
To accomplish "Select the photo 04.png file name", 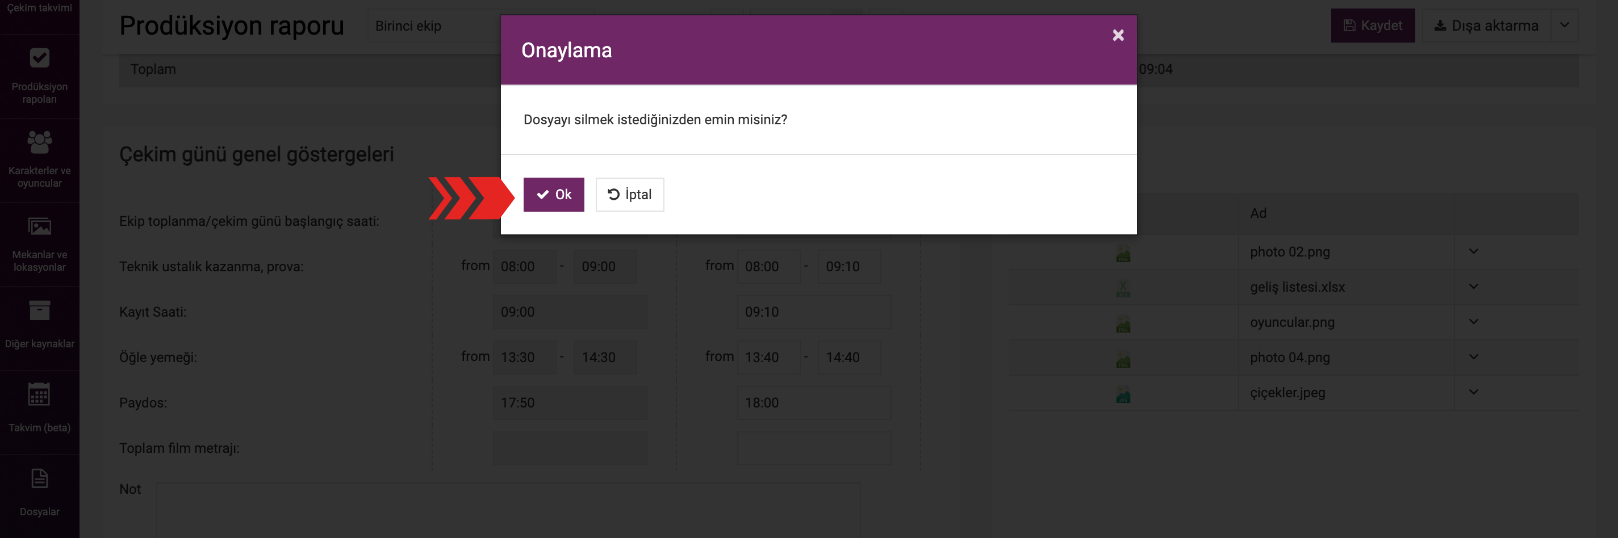I will point(1290,358).
